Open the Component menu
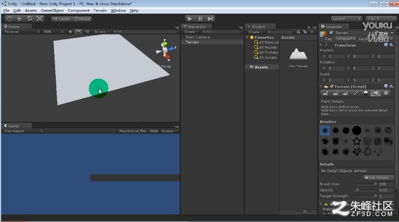Viewport: 399px width, 222px height. click(x=78, y=11)
